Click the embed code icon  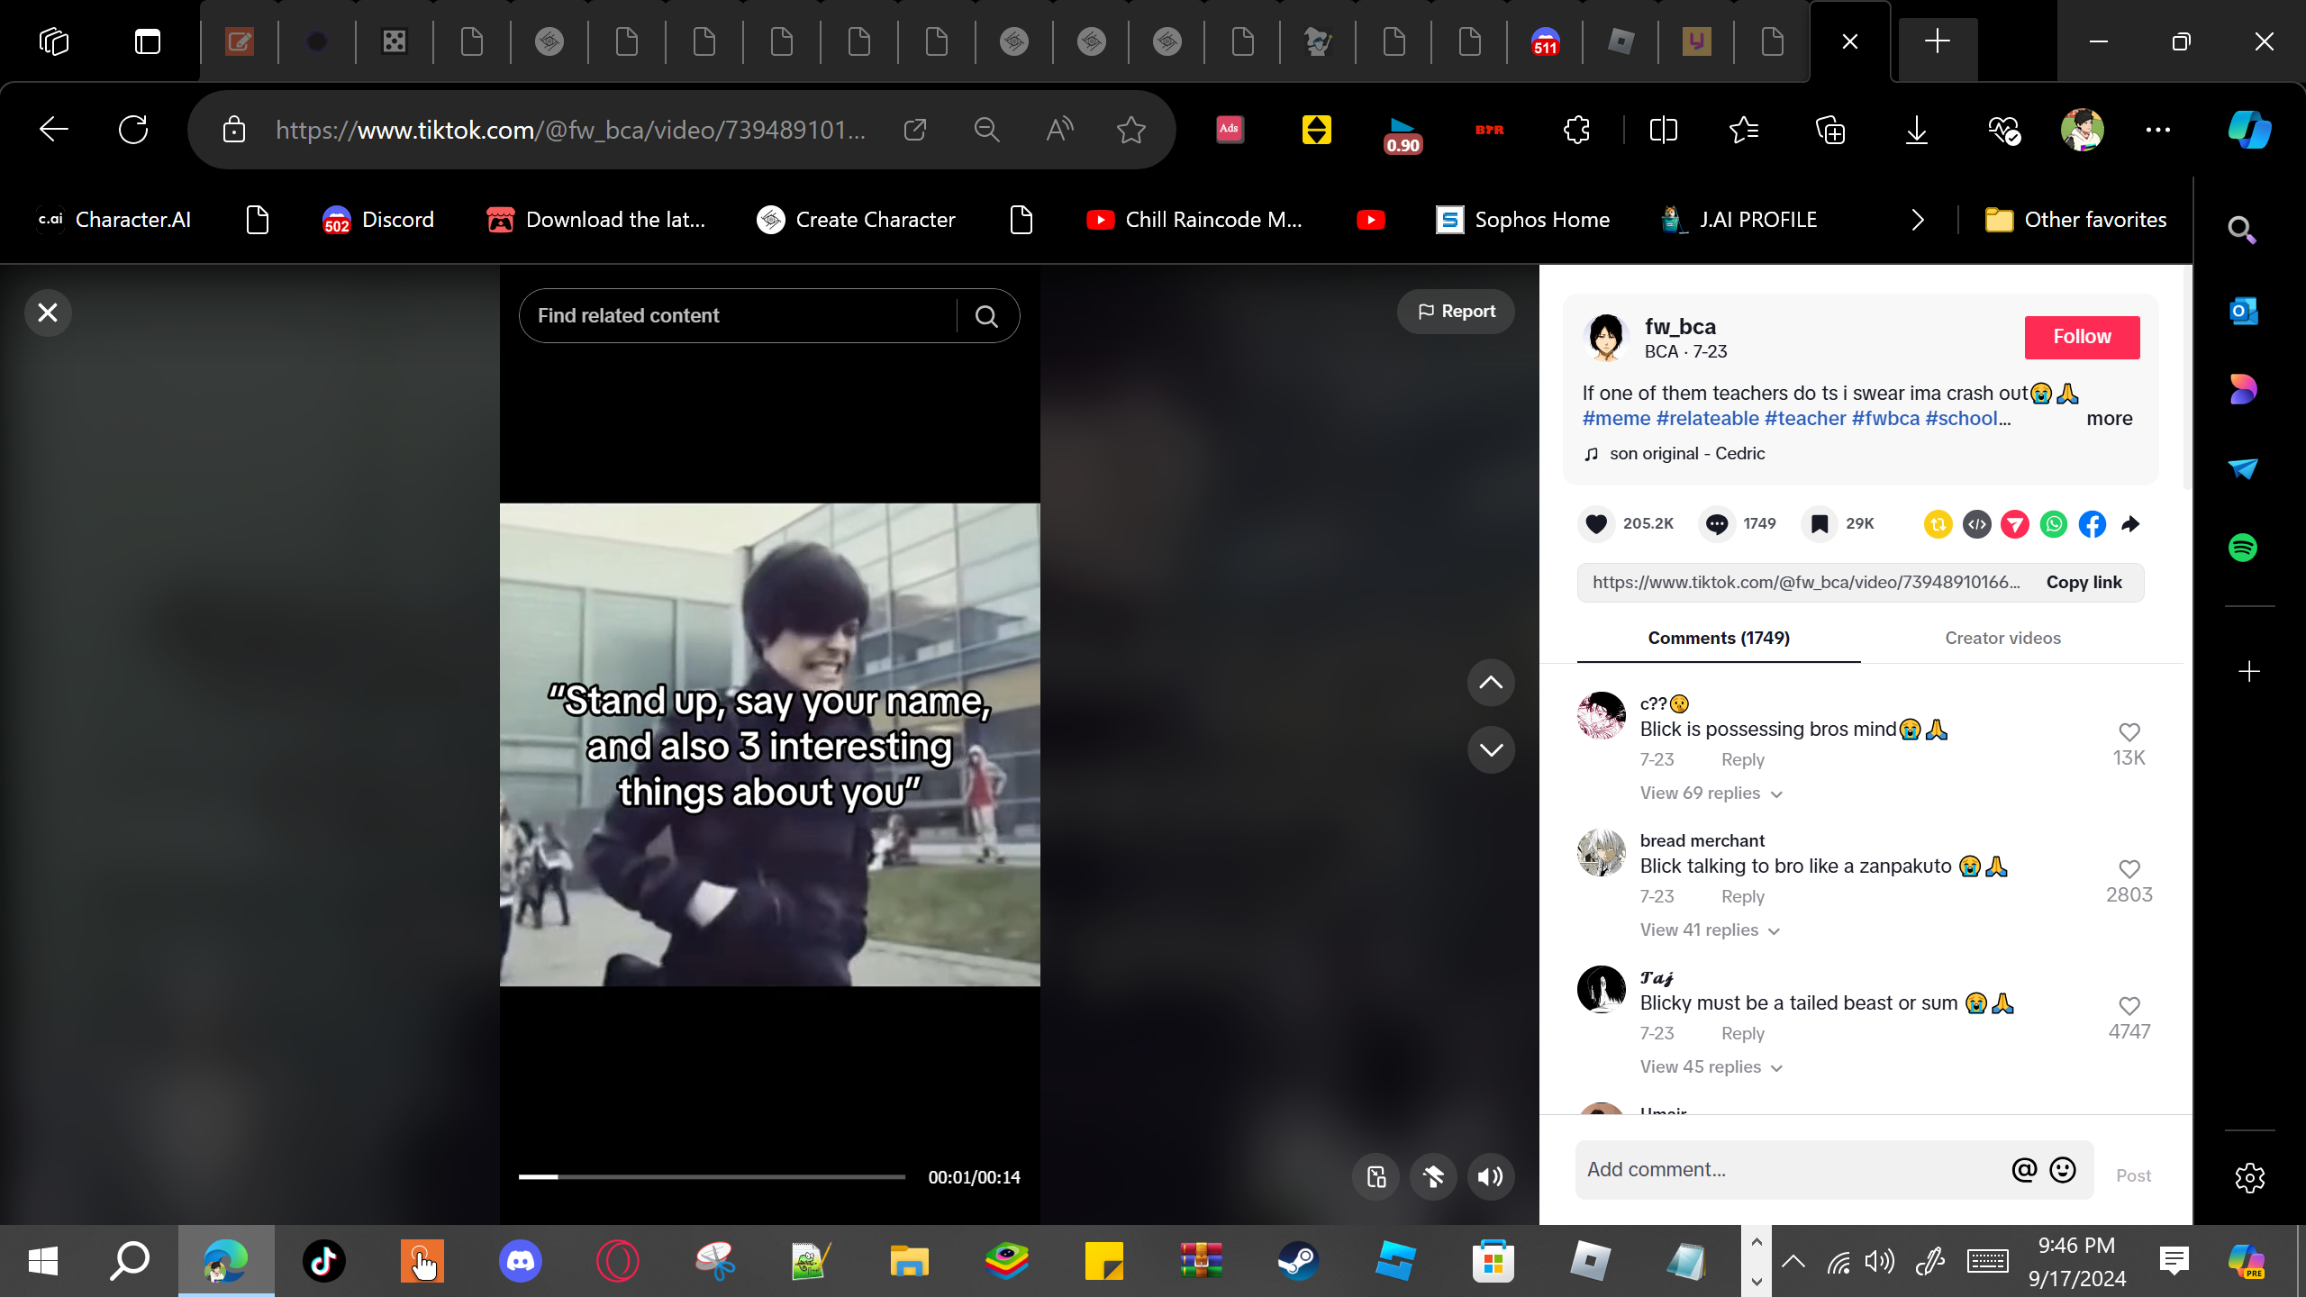(1976, 524)
